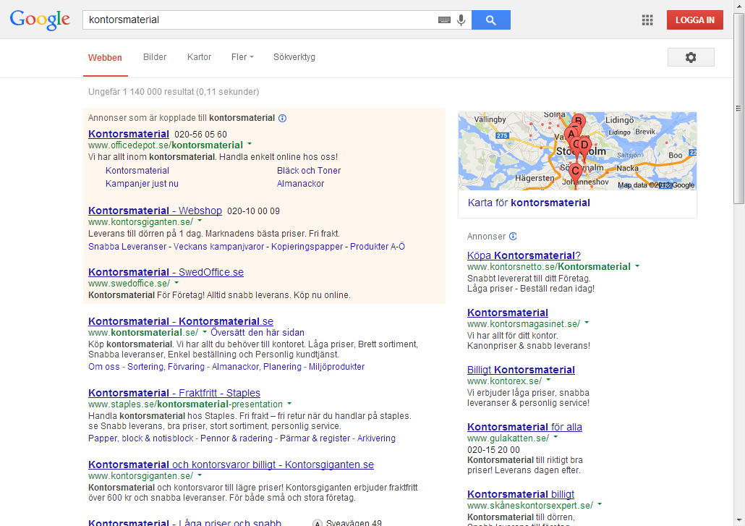Viewport: 745px width, 526px height.
Task: Click marker A beside Sveavägen 49
Action: tap(318, 522)
